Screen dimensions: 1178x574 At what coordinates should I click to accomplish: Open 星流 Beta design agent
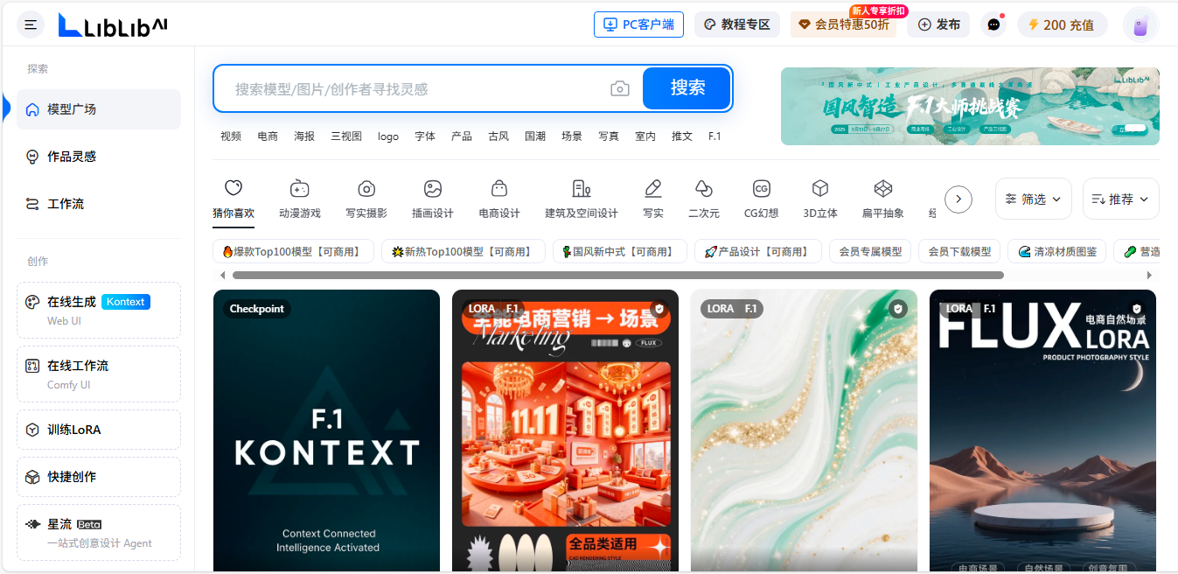click(x=99, y=533)
